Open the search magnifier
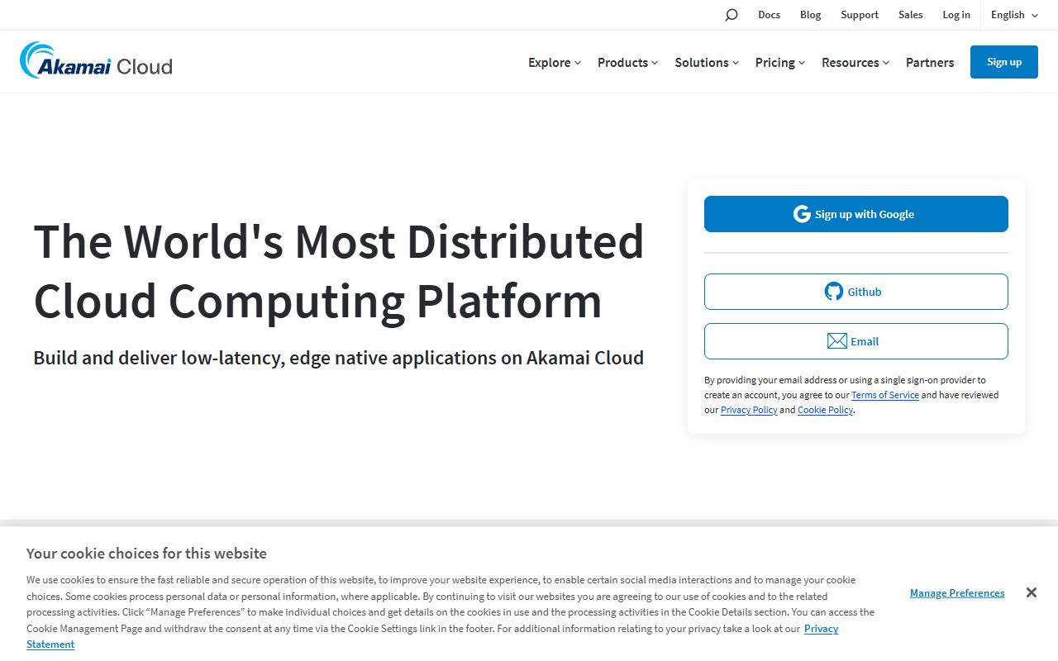This screenshot has width=1058, height=661. (x=731, y=14)
